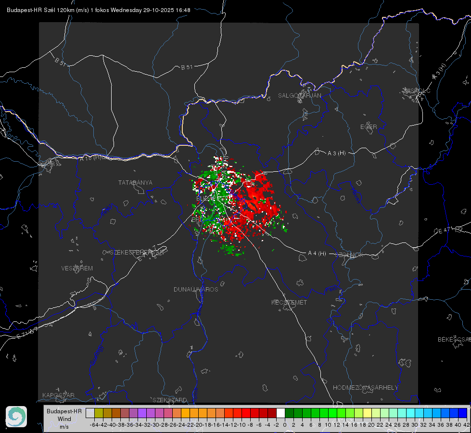471x433 pixels.
Task: Click the VESZPRÉM city label
Action: pyautogui.click(x=77, y=268)
